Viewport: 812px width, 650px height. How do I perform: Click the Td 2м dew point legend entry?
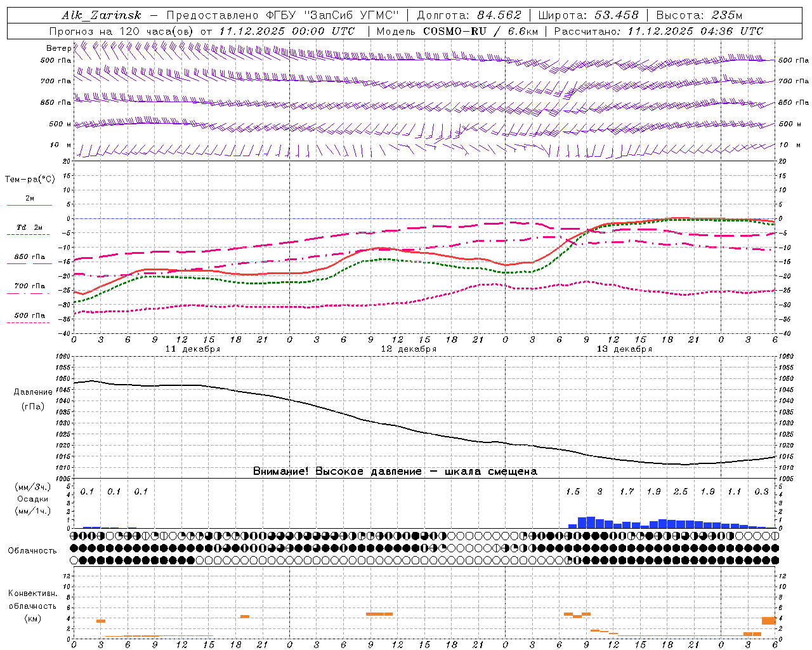click(30, 227)
